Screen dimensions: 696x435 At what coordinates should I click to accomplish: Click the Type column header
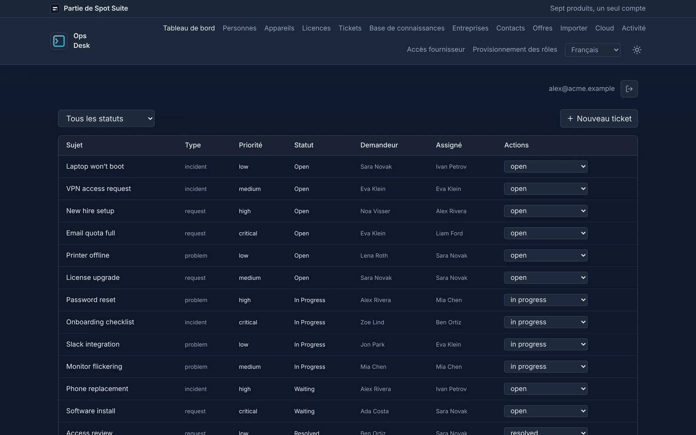(193, 145)
